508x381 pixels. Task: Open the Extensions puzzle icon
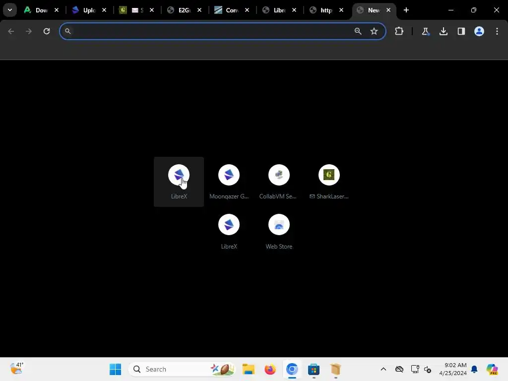tap(399, 31)
